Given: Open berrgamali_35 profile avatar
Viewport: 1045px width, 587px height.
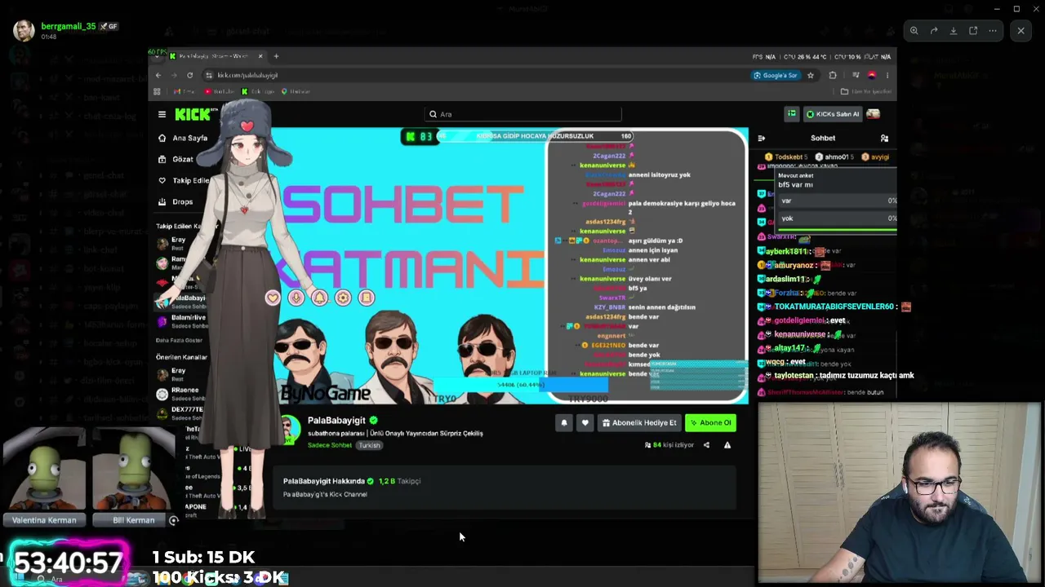Looking at the screenshot, I should (x=24, y=31).
